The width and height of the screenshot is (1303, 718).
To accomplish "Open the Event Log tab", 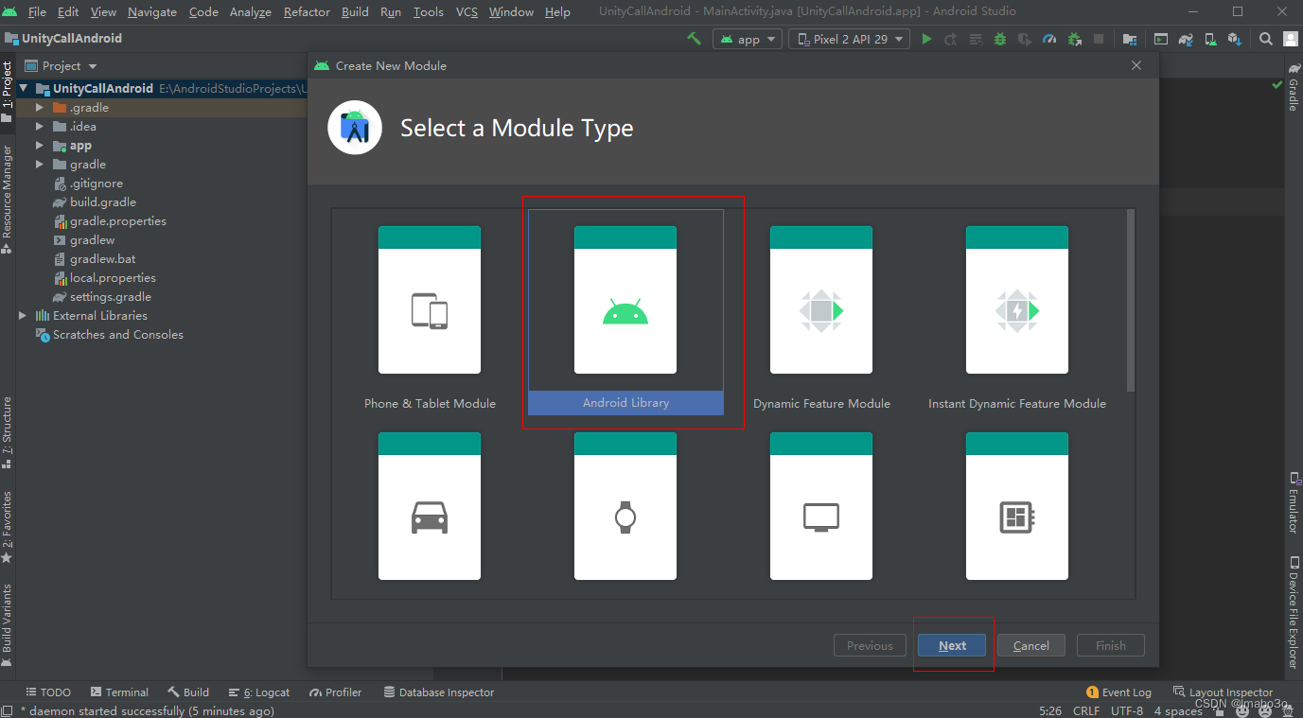I will click(x=1118, y=692).
